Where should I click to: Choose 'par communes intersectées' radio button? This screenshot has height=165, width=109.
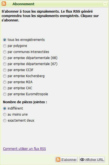point(5,52)
